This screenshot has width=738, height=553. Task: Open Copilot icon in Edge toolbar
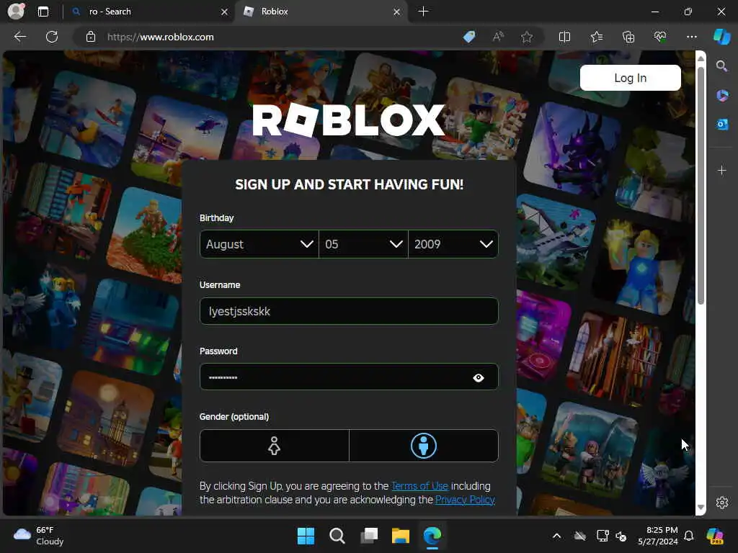coord(721,37)
